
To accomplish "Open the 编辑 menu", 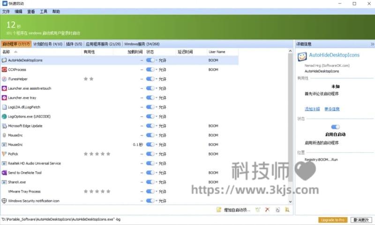I will click(x=18, y=11).
